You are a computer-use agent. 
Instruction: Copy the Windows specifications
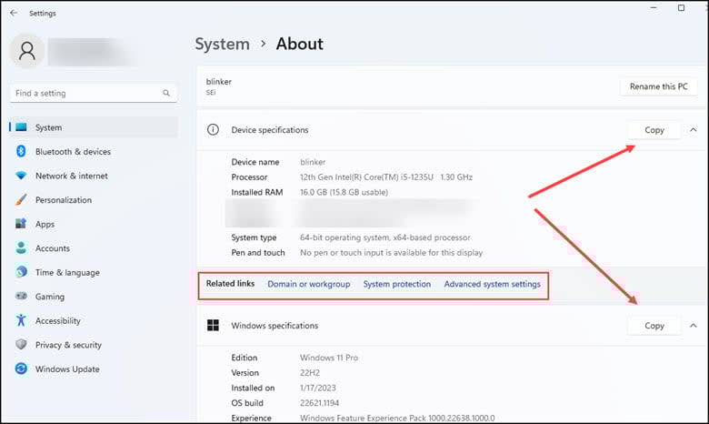pos(654,326)
